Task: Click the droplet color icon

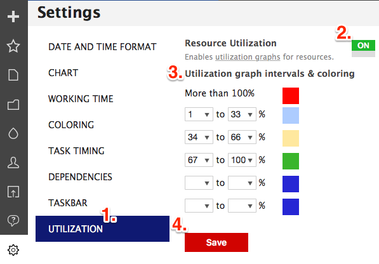Action: 13,133
